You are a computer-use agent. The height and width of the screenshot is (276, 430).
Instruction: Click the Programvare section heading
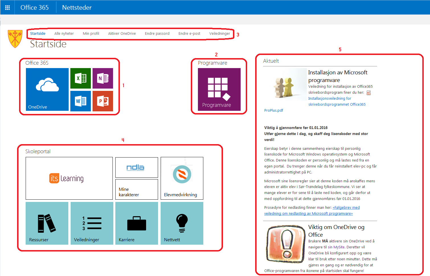212,63
